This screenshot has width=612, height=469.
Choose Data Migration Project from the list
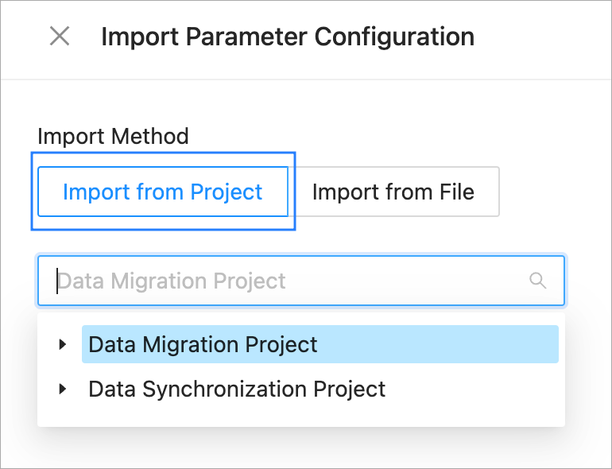coord(203,344)
